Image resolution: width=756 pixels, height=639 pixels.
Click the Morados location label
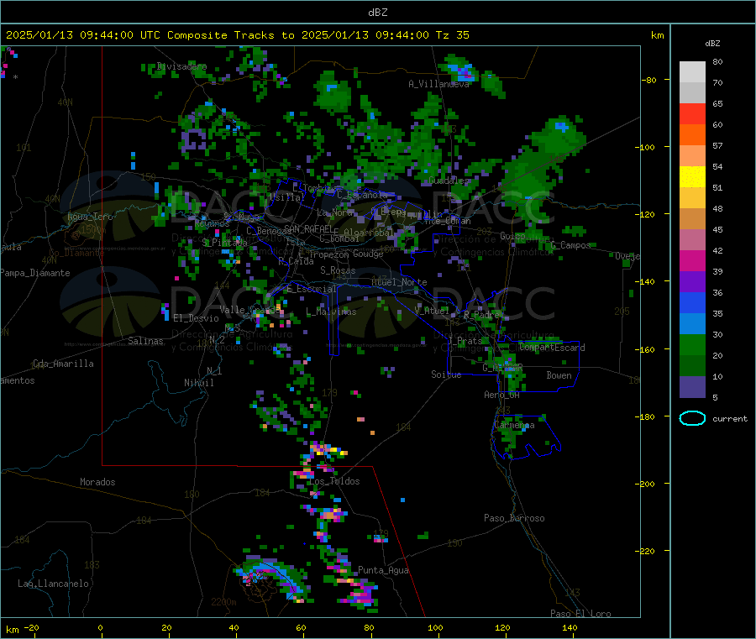(97, 482)
